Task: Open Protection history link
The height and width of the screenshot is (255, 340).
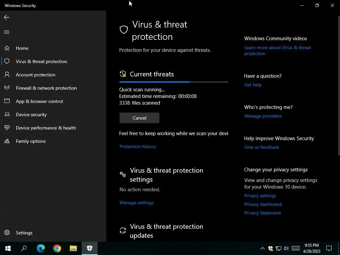Action: pos(138,146)
